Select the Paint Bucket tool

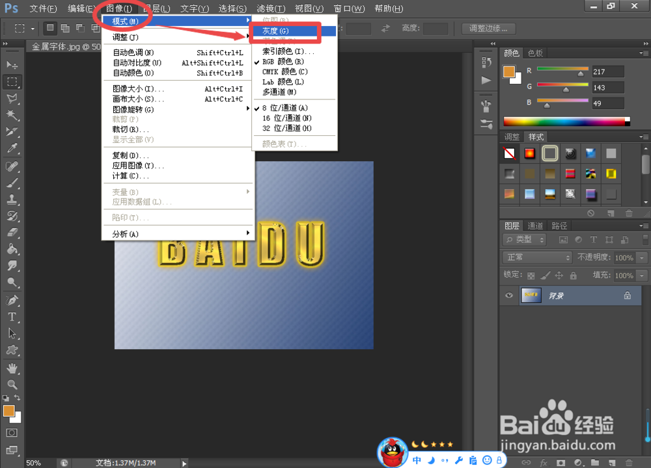click(x=12, y=249)
